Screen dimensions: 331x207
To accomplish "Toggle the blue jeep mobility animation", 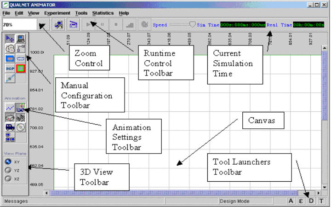I will [10, 127].
